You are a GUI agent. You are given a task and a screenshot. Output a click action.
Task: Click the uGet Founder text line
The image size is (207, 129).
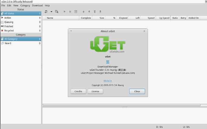(108, 70)
